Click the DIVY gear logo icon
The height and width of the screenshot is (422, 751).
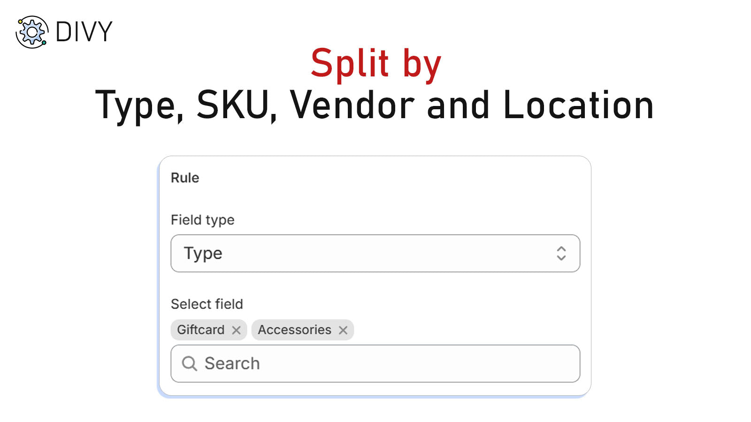click(31, 32)
